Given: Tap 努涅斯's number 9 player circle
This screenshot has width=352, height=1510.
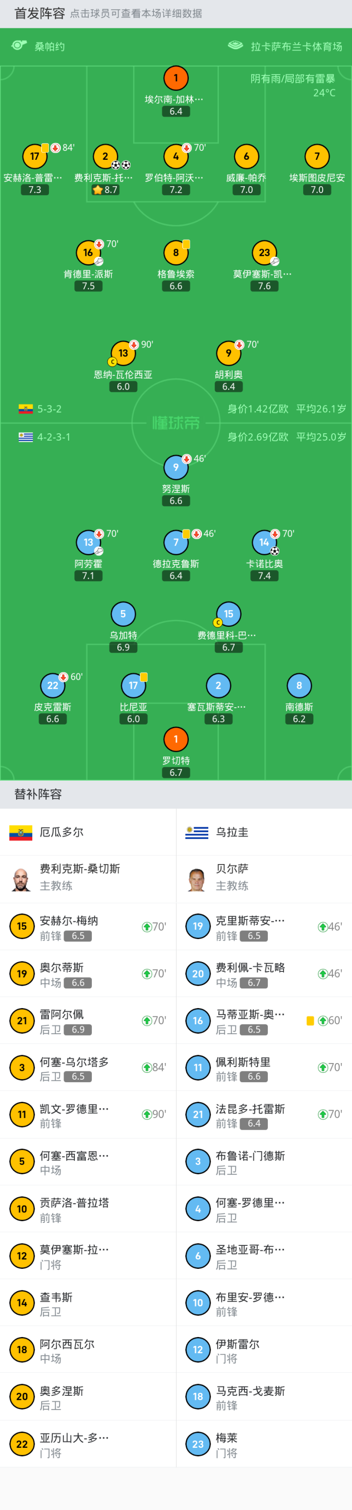Looking at the screenshot, I should pyautogui.click(x=176, y=467).
